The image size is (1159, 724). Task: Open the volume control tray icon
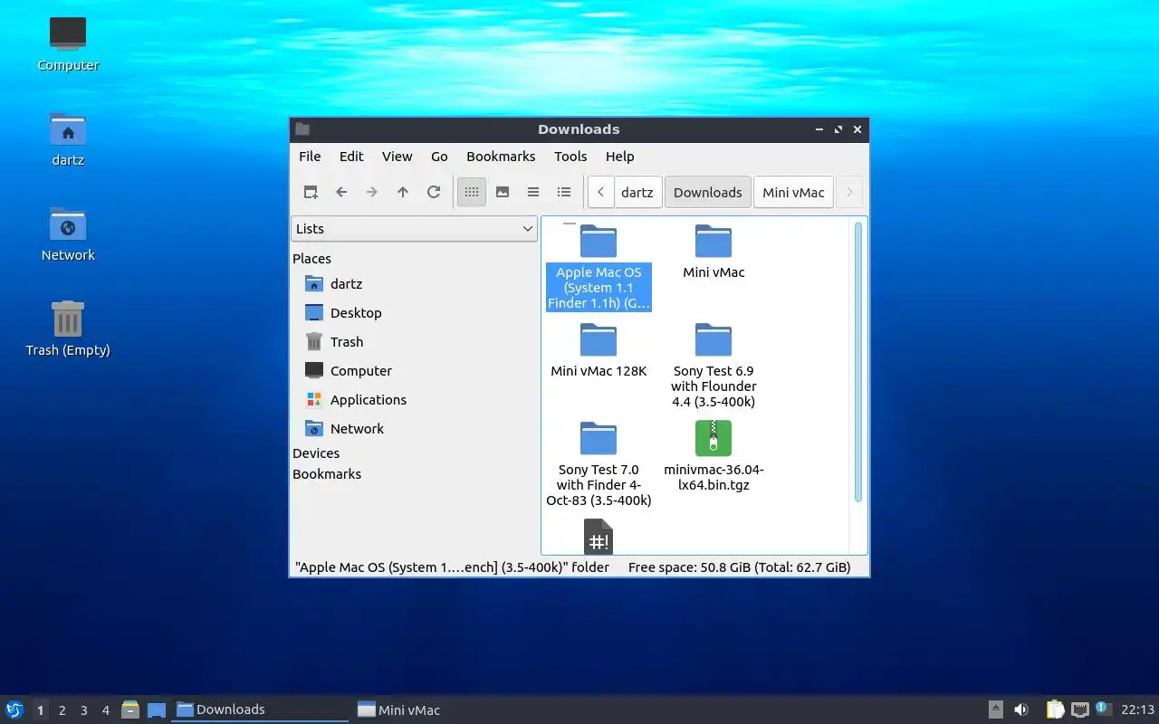1021,710
